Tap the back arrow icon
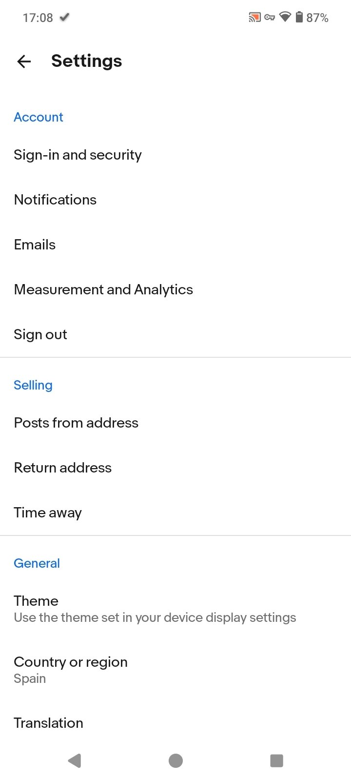This screenshot has height=781, width=351. [x=24, y=61]
